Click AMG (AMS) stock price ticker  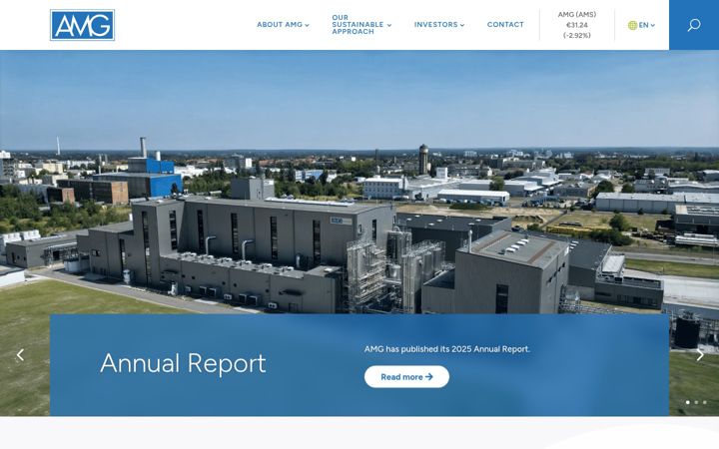coord(577,25)
